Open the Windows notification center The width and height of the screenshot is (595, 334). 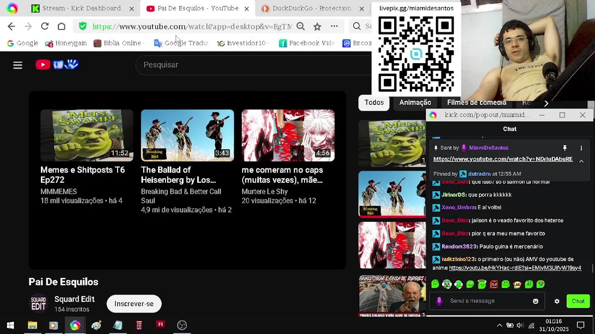(x=581, y=325)
